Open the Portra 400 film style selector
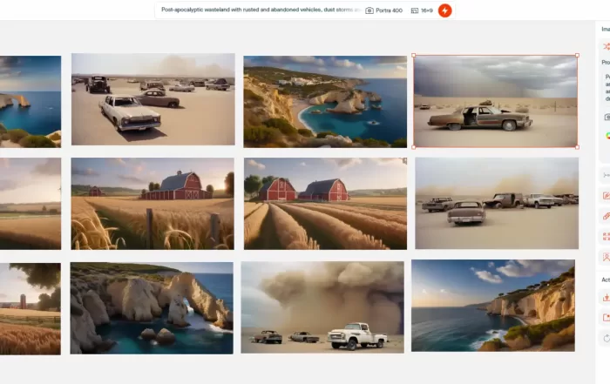This screenshot has height=384, width=610. pos(384,10)
